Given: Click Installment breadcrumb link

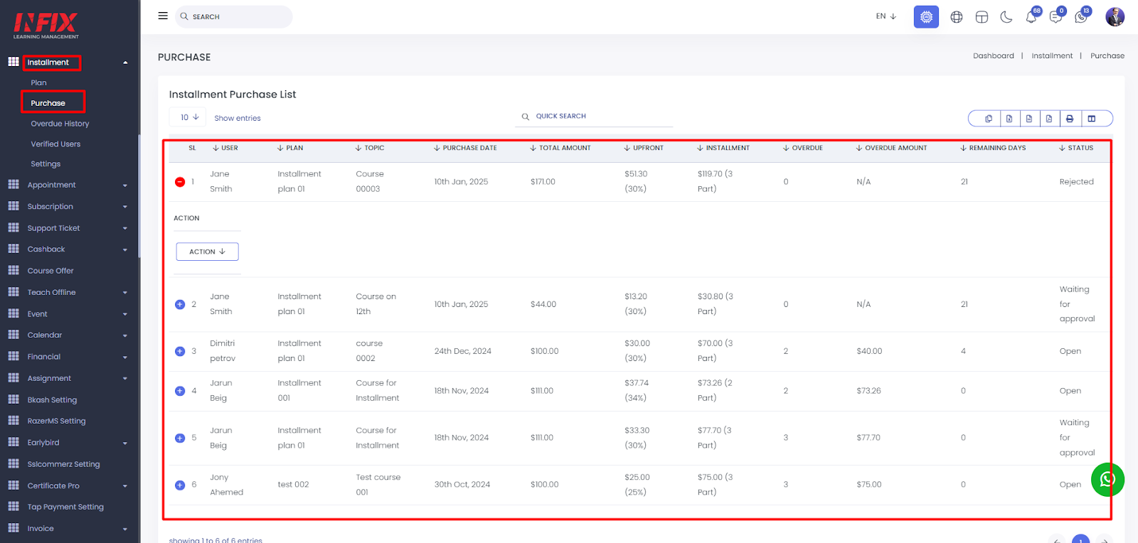Looking at the screenshot, I should click(1052, 56).
